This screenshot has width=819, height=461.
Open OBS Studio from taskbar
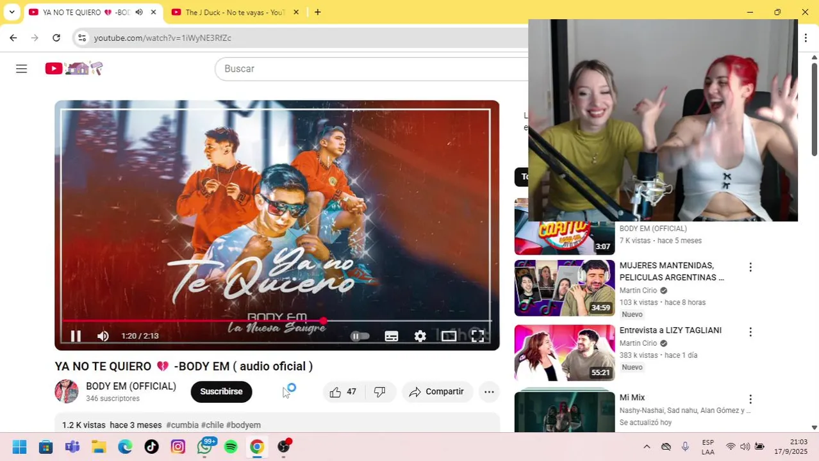click(284, 447)
